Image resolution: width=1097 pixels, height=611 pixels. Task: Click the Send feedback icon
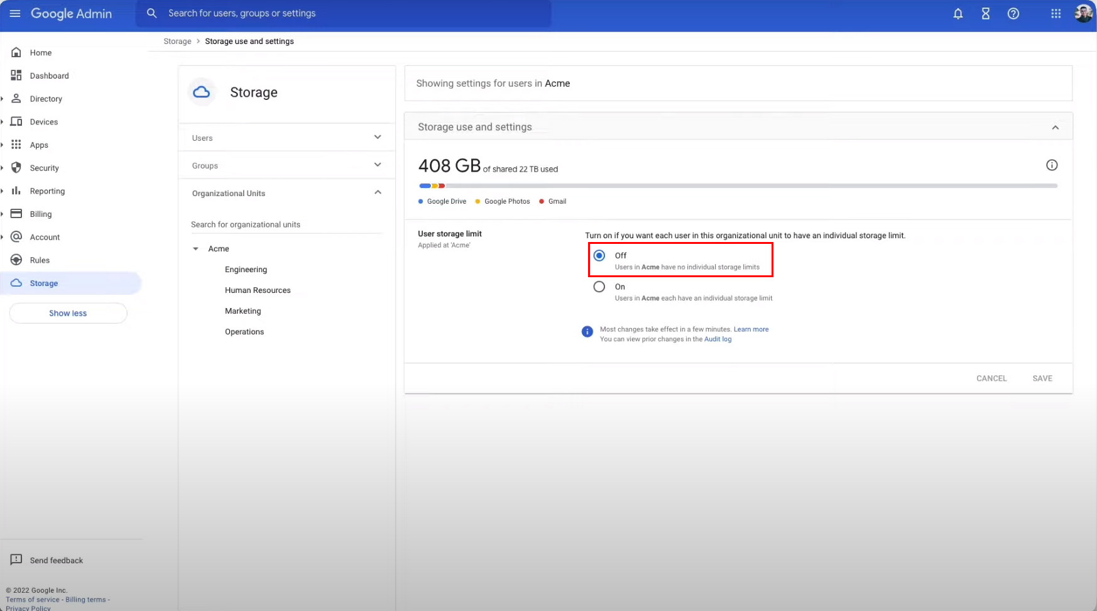tap(16, 559)
